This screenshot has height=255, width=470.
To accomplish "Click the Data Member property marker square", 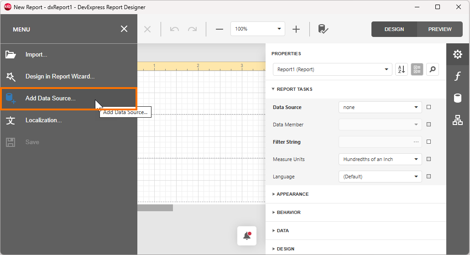I will (x=428, y=125).
